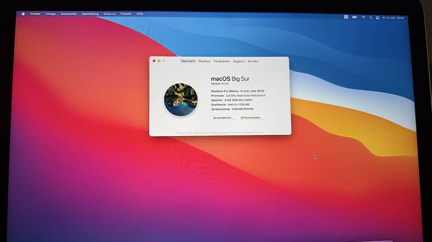Open the Wi-Fi menu icon
Viewport: 432px width, 242px height.
(363, 17)
